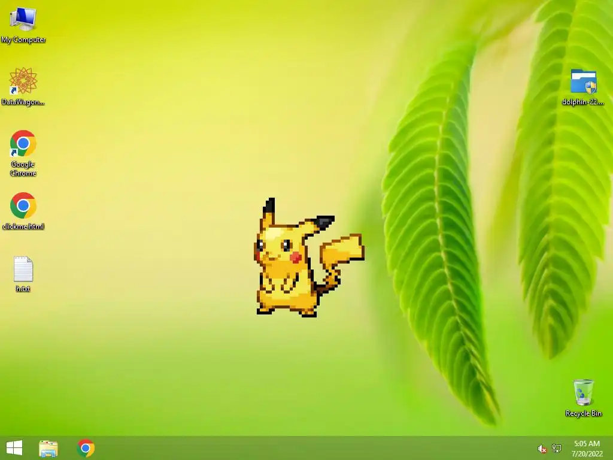
Task: Open the network status tray icon
Action: pos(557,448)
